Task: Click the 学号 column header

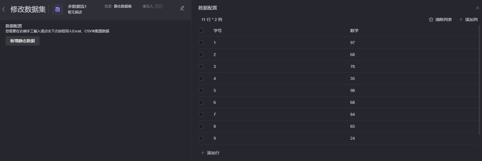Action: point(218,31)
